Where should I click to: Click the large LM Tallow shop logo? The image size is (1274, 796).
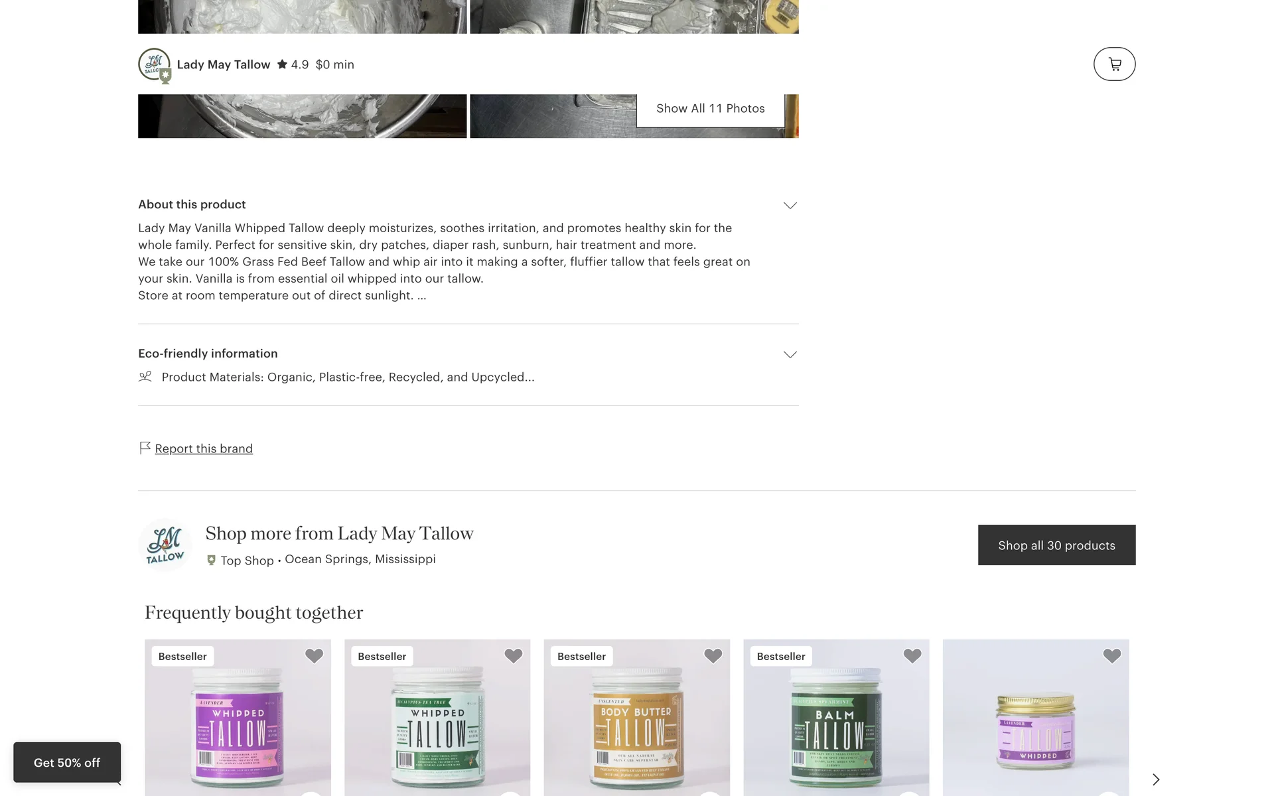165,545
